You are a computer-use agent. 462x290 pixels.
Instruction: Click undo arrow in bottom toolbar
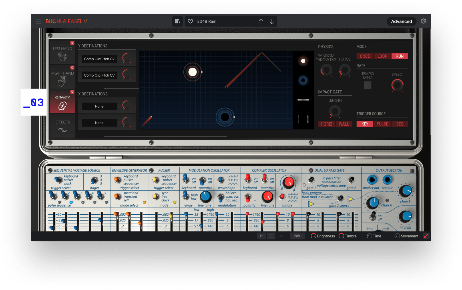[x=262, y=236]
